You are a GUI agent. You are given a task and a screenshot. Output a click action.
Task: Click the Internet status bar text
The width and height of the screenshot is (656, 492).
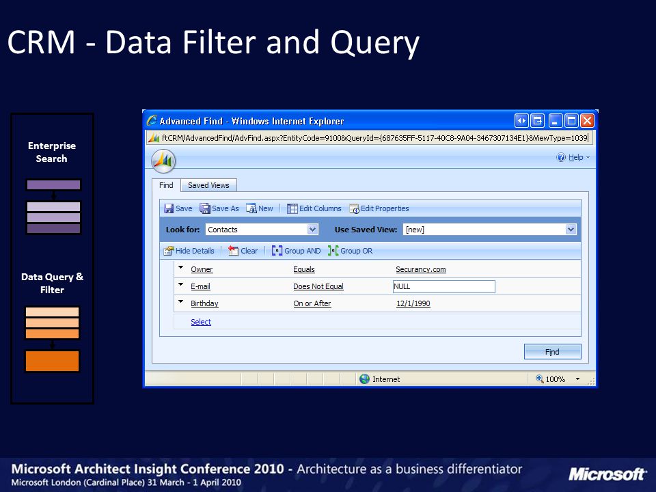coord(386,379)
